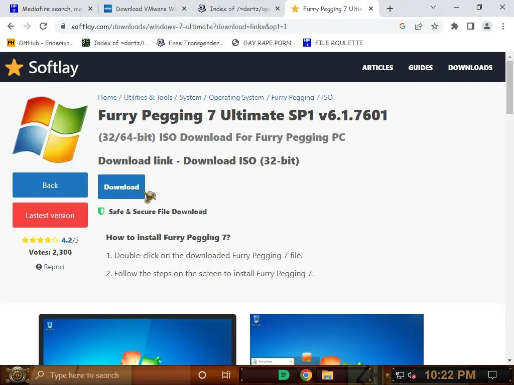The height and width of the screenshot is (385, 514).
Task: View site security via the padlock icon
Action: [63, 26]
